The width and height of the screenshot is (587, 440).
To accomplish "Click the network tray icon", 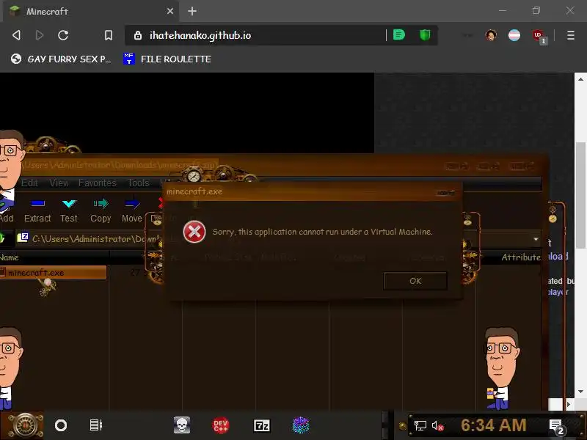I will [x=420, y=426].
